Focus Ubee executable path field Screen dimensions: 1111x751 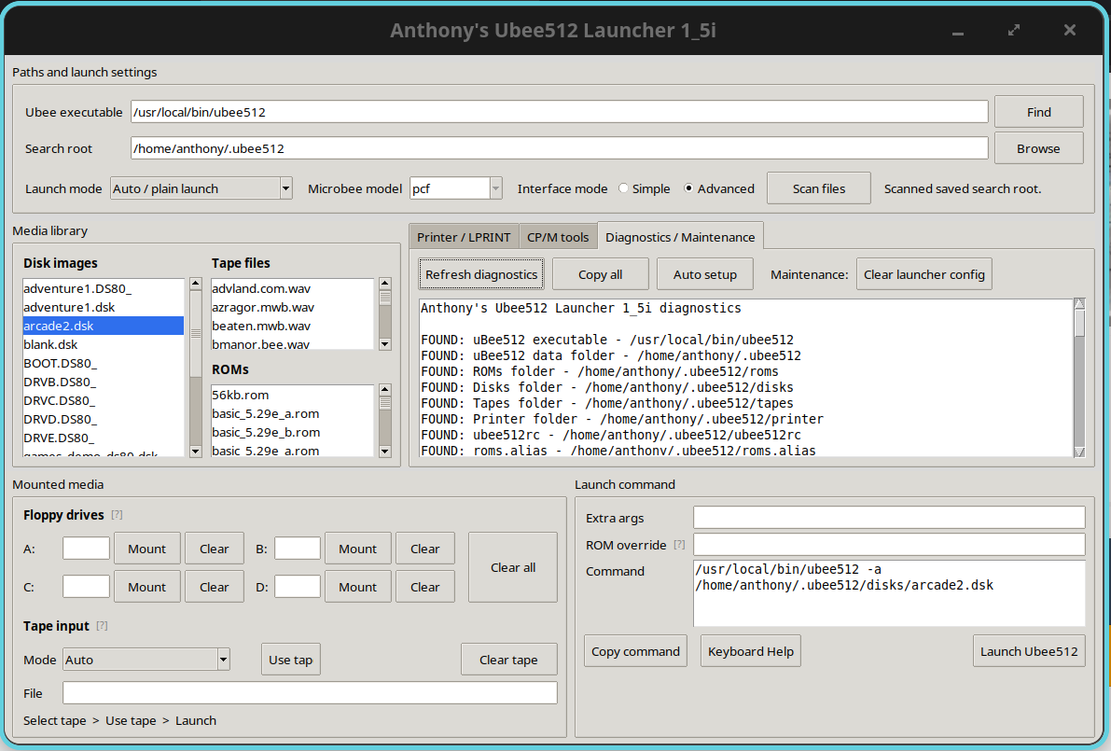[x=559, y=112]
